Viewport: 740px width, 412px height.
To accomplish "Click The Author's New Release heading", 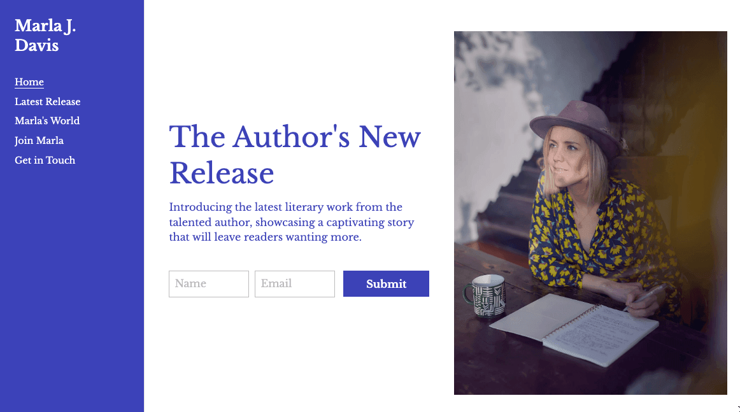I will pos(294,155).
